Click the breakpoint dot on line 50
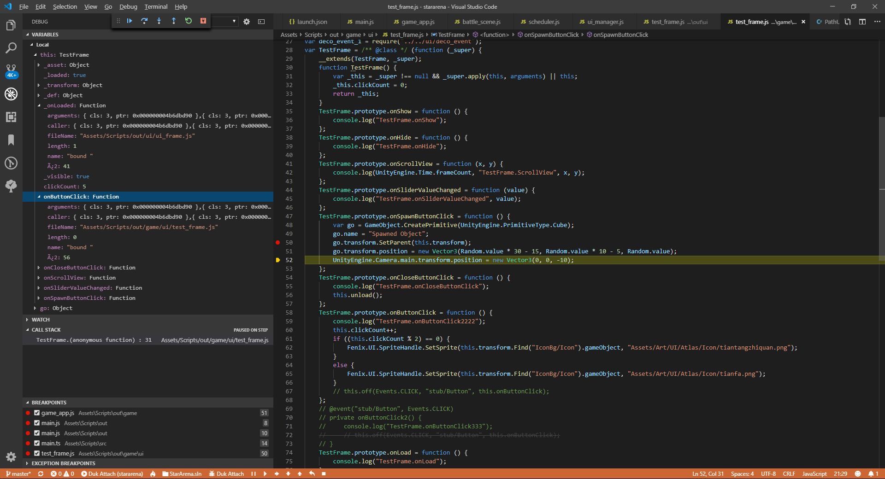The height and width of the screenshot is (479, 885). pyautogui.click(x=277, y=243)
